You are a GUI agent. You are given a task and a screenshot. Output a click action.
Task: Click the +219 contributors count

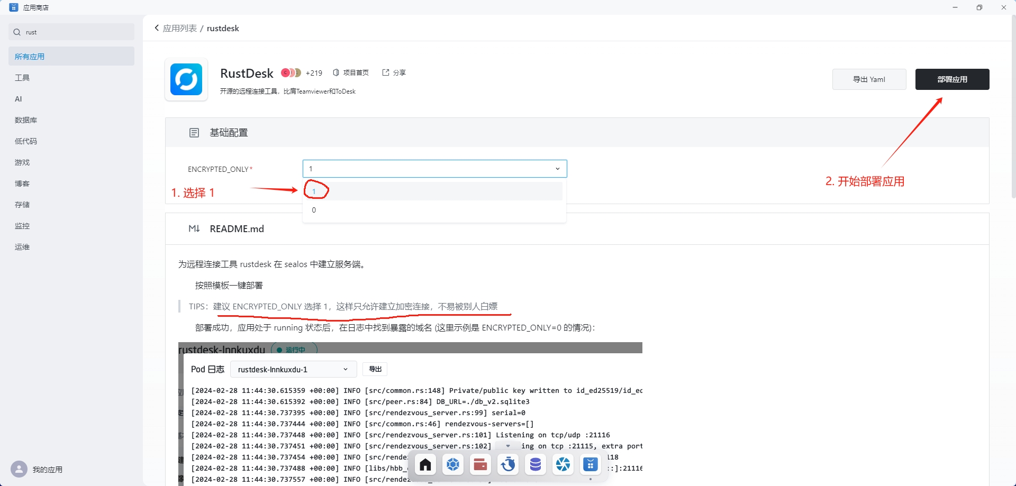coord(314,73)
